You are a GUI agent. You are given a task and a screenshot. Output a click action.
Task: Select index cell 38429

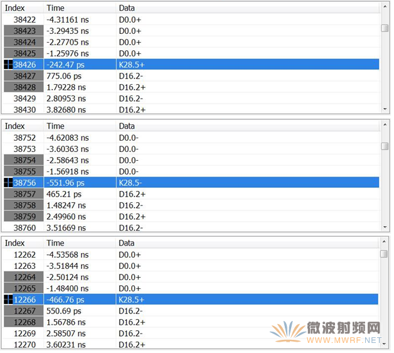tap(24, 99)
